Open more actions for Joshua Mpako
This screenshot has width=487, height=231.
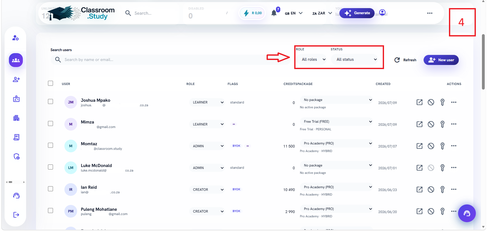pyautogui.click(x=454, y=102)
